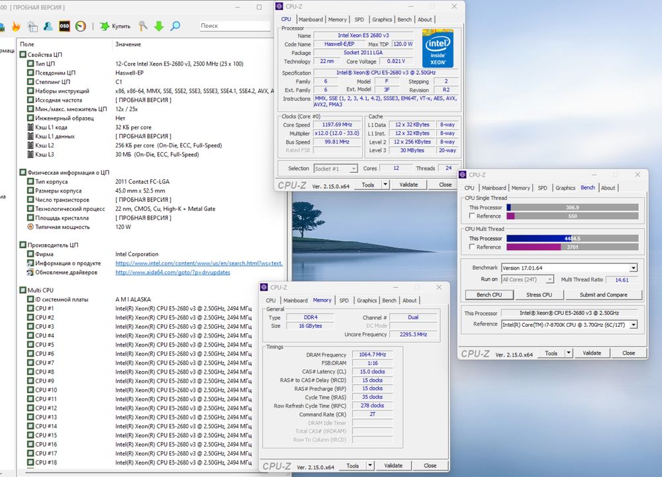Switch to SPD tab in CPU-Z CPU window
The image size is (662, 477).
click(359, 19)
